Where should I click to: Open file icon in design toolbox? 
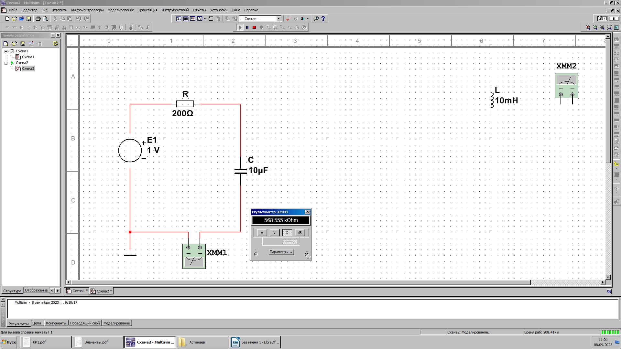[x=14, y=44]
